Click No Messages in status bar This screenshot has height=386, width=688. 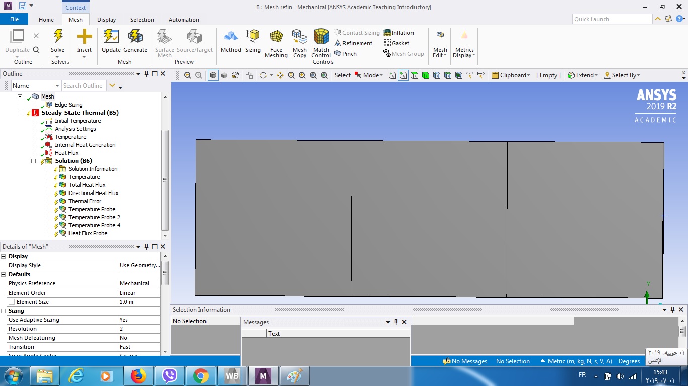click(x=465, y=361)
